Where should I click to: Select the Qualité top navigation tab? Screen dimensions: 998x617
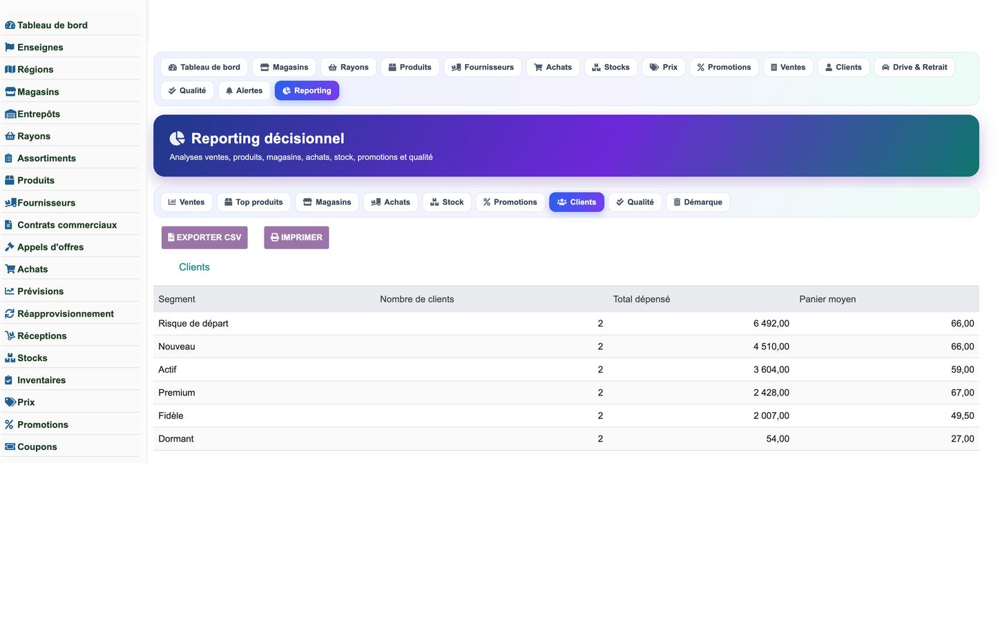click(x=187, y=91)
